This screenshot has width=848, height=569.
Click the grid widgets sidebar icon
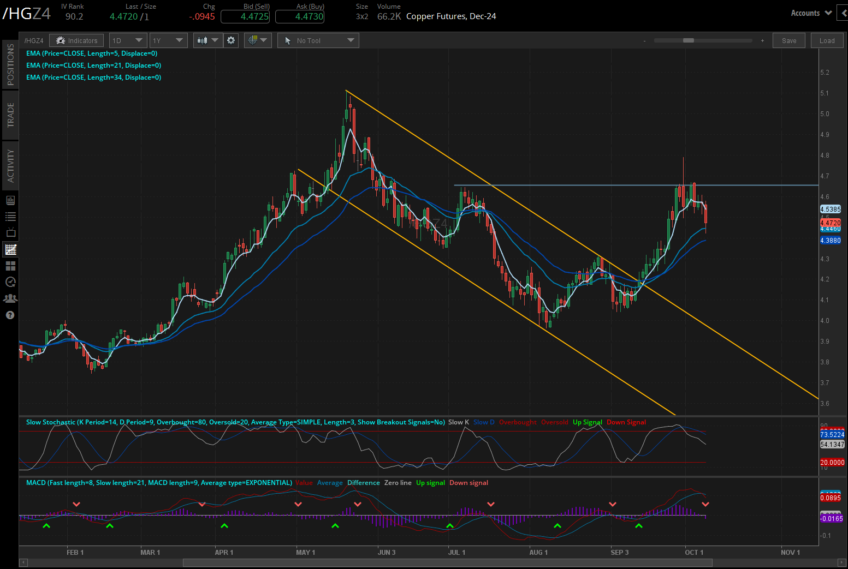10,266
